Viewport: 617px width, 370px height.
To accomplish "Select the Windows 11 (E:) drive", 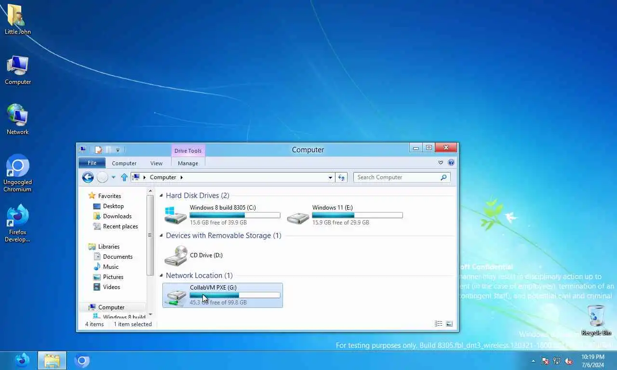I will pos(345,215).
